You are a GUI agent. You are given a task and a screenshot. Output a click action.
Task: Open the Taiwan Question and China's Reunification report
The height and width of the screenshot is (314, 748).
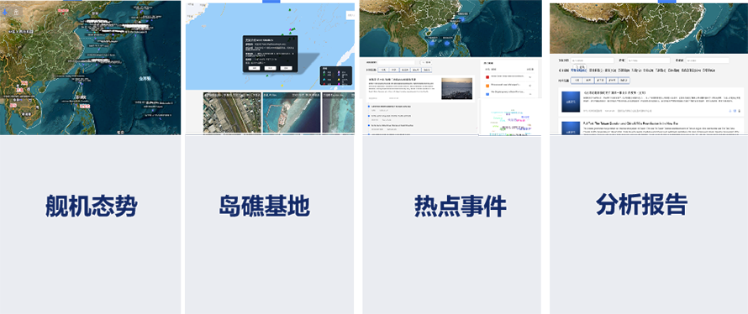click(x=630, y=123)
